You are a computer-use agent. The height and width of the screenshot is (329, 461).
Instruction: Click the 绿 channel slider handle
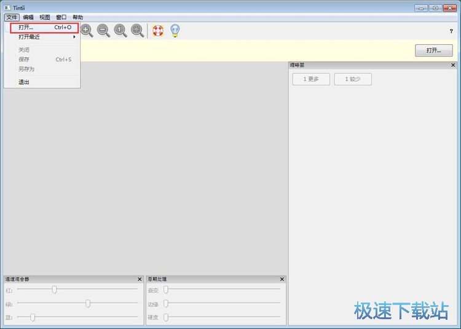tap(88, 303)
